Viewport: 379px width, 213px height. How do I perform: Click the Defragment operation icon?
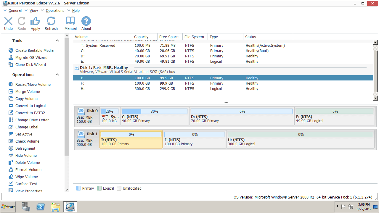(11, 149)
